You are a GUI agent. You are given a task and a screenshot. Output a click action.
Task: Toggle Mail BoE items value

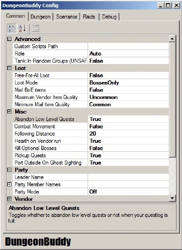[128, 90]
